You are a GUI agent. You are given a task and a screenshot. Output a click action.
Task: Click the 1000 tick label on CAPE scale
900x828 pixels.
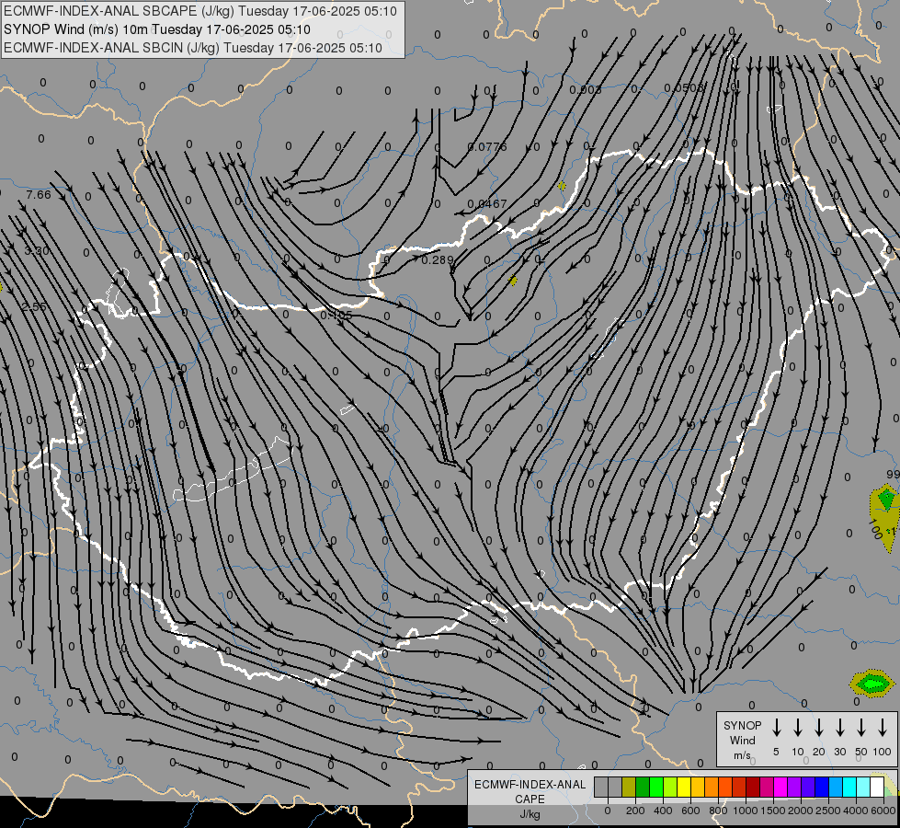point(745,811)
